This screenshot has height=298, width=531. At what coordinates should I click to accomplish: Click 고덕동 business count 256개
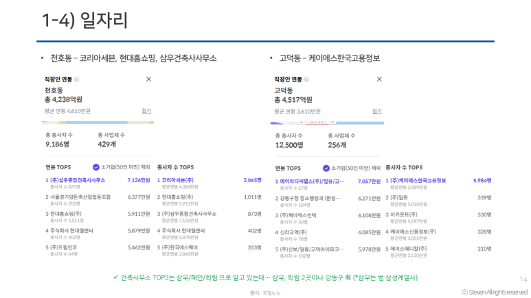tap(337, 145)
